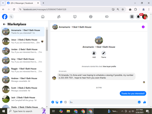
Task: Click browser Forward arrow
Action: 9,9
